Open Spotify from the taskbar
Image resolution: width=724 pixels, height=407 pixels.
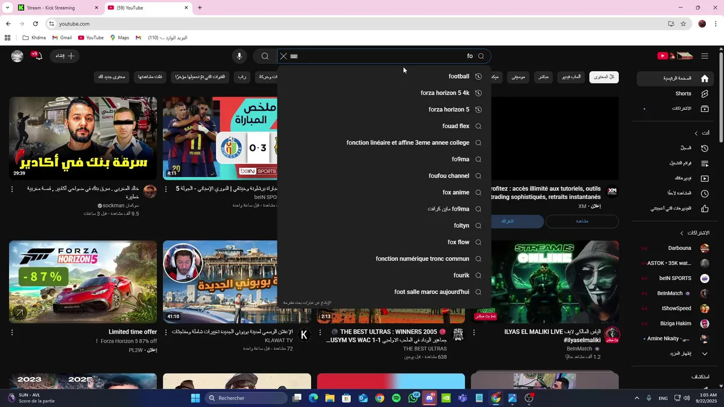tap(396, 398)
